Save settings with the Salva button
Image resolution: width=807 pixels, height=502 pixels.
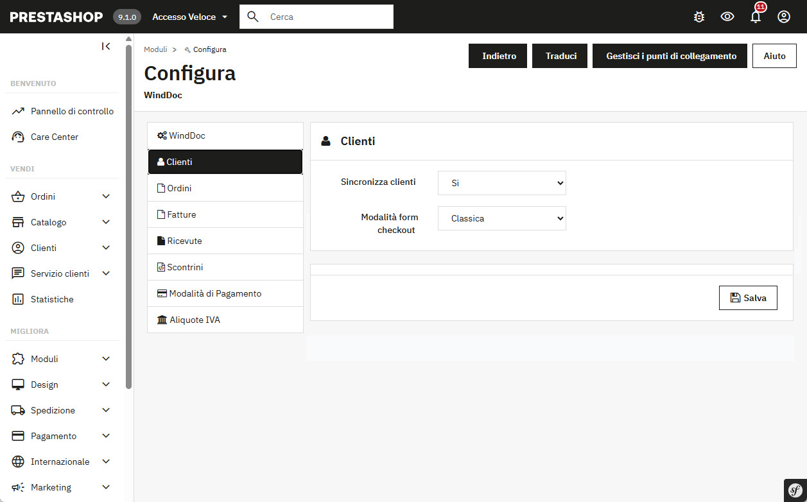pyautogui.click(x=748, y=298)
